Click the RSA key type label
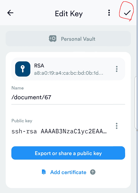Screen dimensions: 138x193 (39, 66)
